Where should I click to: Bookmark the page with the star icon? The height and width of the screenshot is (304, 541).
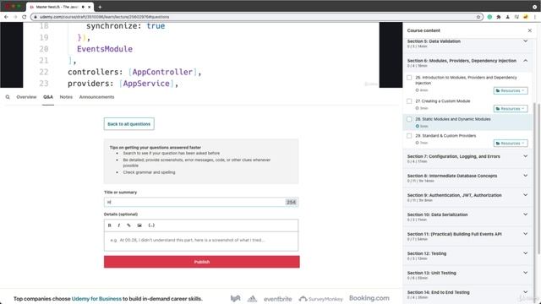tap(478, 17)
